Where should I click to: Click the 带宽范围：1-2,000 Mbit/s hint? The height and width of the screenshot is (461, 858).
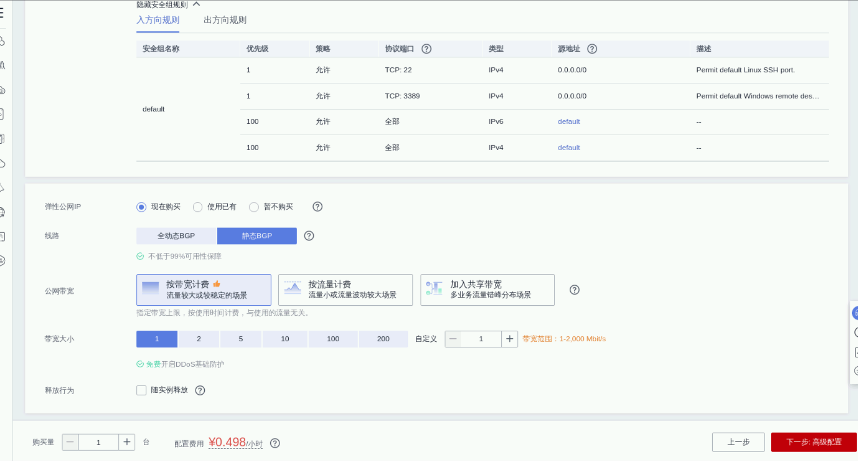pyautogui.click(x=564, y=339)
